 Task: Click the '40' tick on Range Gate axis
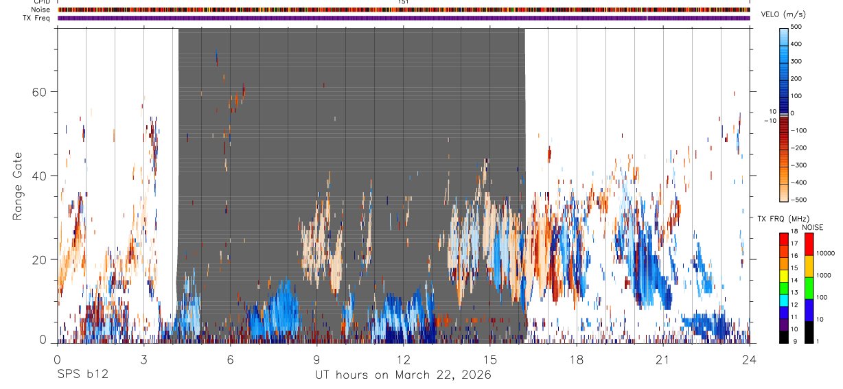point(40,176)
